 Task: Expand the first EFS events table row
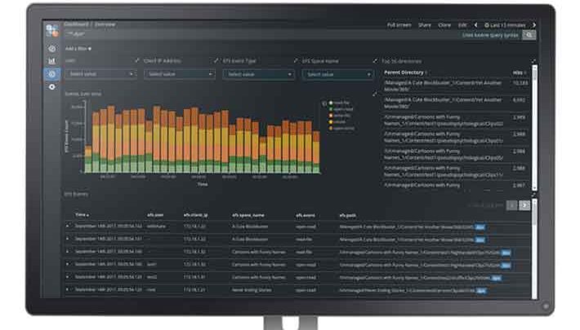point(69,226)
